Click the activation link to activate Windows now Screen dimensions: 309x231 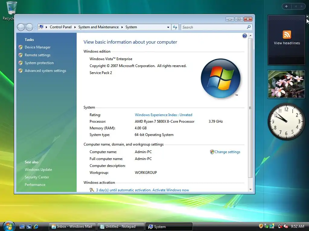click(x=142, y=190)
